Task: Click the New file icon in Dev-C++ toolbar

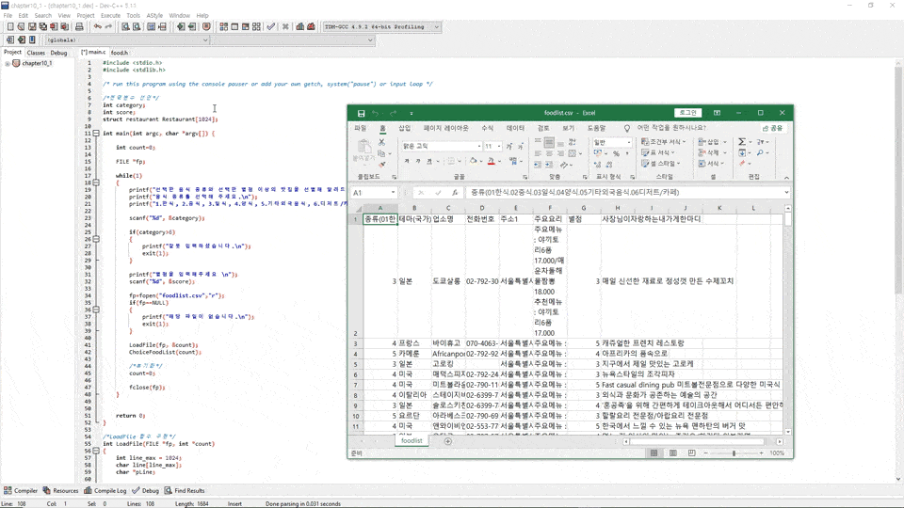Action: click(x=10, y=26)
